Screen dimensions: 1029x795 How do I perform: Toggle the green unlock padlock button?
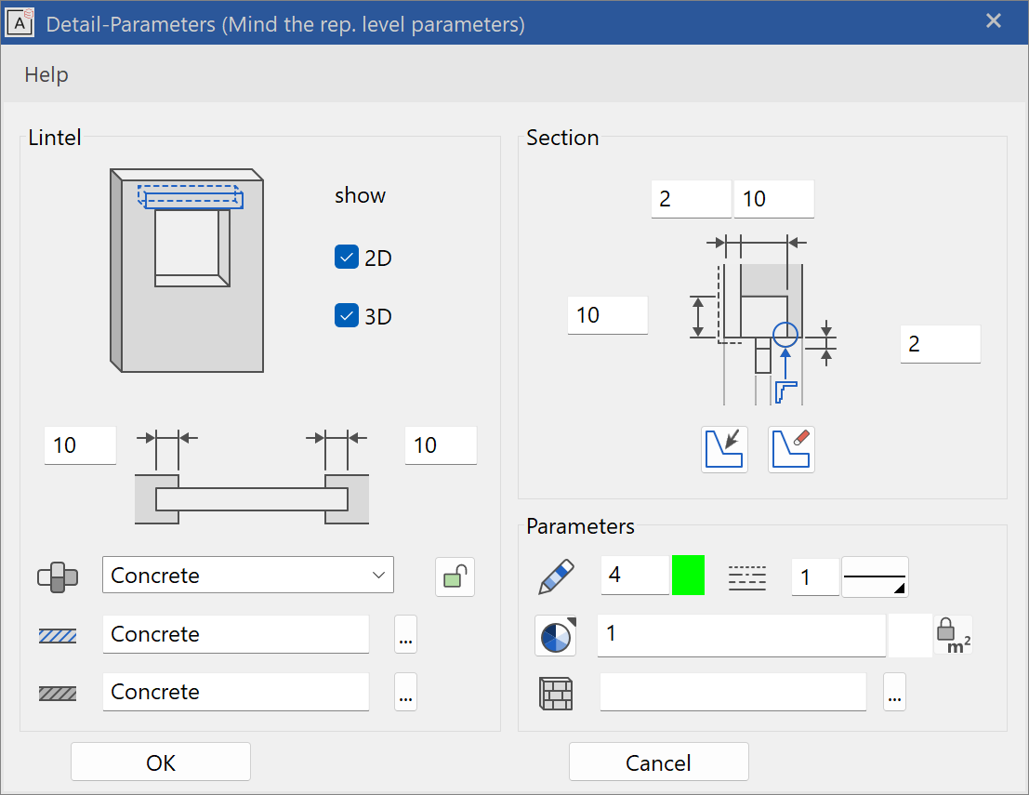pos(455,577)
